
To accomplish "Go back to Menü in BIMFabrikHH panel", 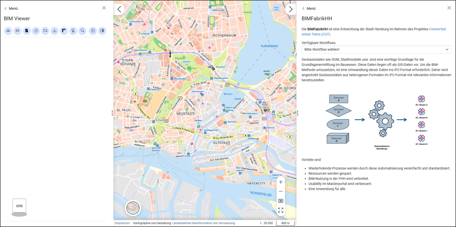I will (308, 8).
